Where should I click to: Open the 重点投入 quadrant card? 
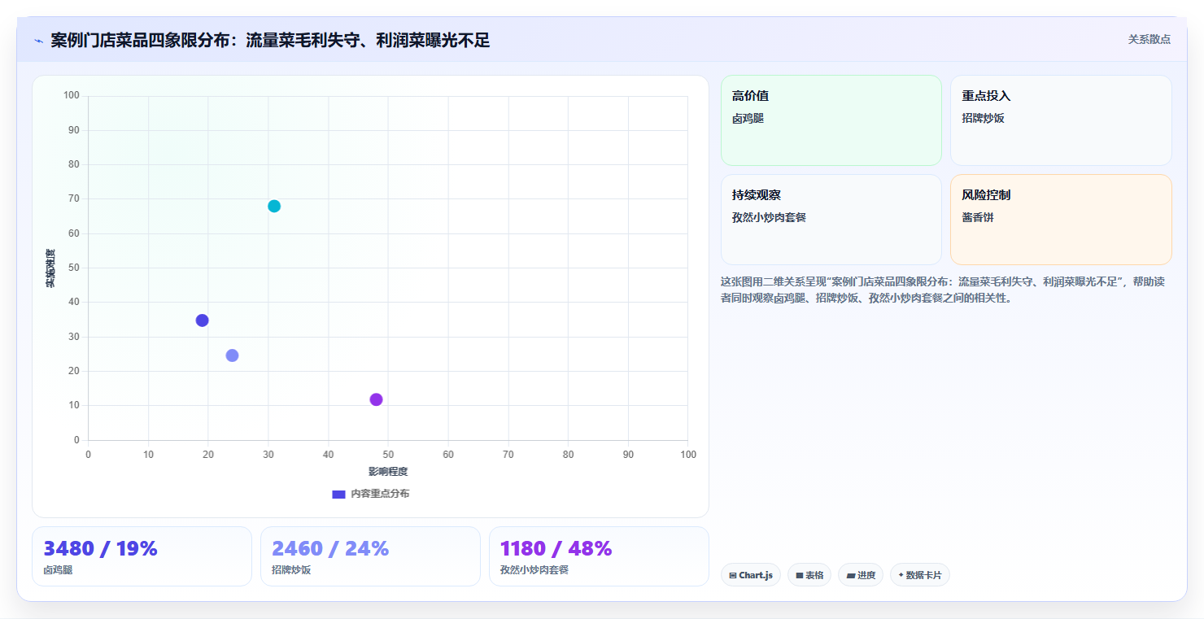tap(1061, 120)
